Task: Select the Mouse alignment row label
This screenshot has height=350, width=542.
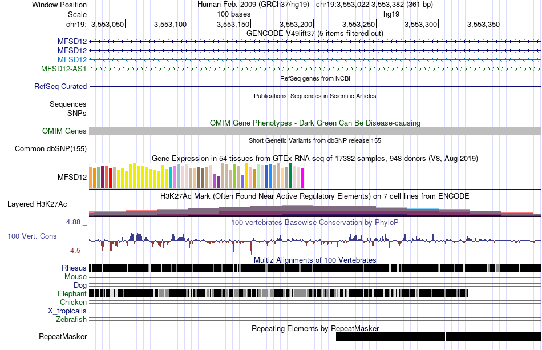Action: pos(75,277)
